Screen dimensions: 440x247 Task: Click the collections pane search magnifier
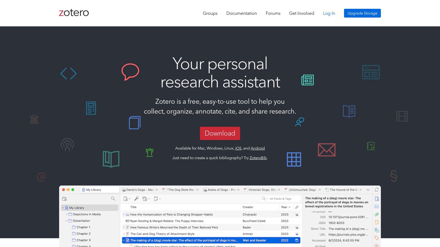[113, 198]
